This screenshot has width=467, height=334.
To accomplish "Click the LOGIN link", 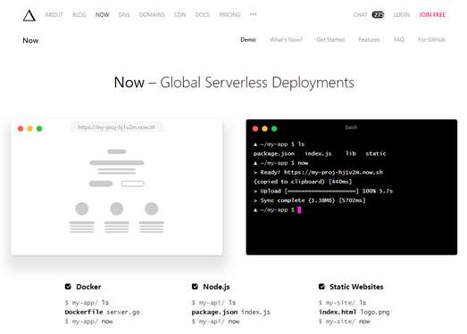I will click(402, 14).
